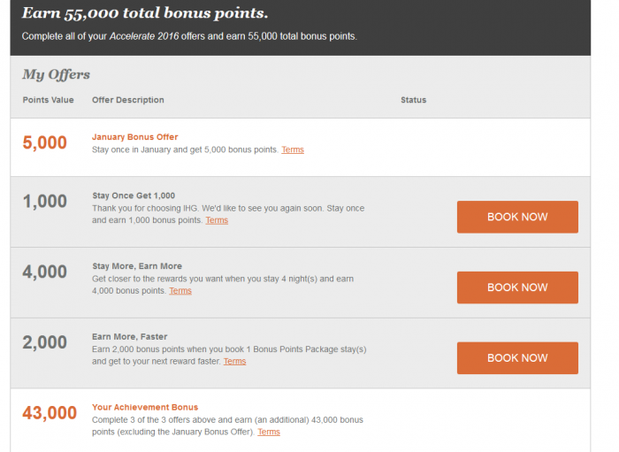Click the Earn More, Faster heading
The image size is (619, 452).
(x=129, y=337)
